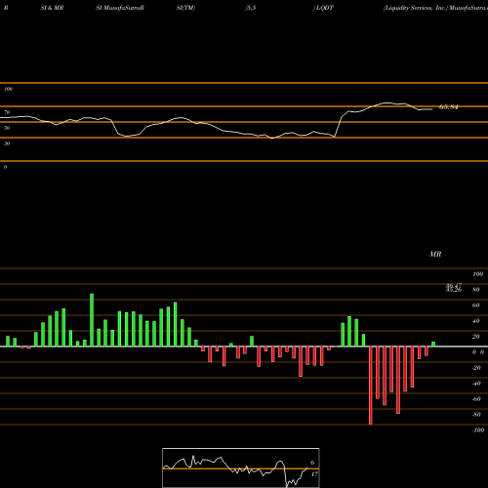Click the 'SI MunafaSutraR' header label
Viewport: 488px width, 488px height.
[x=120, y=8]
